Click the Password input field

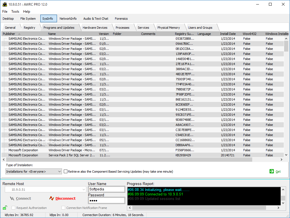point(107,201)
